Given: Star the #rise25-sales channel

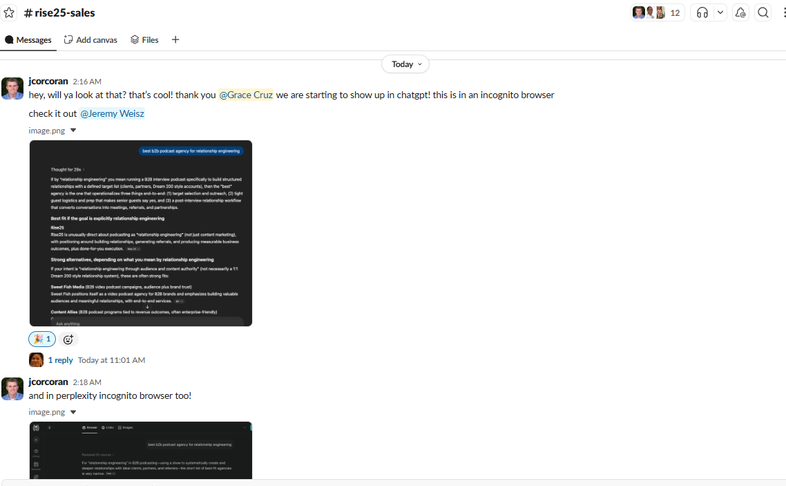Looking at the screenshot, I should pos(9,12).
